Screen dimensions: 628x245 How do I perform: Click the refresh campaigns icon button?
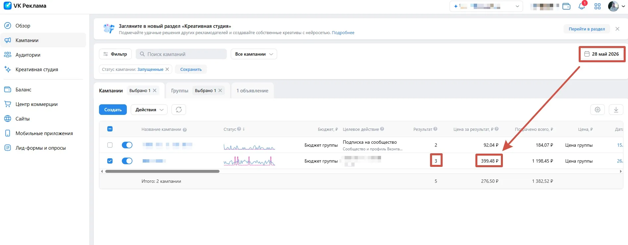179,110
